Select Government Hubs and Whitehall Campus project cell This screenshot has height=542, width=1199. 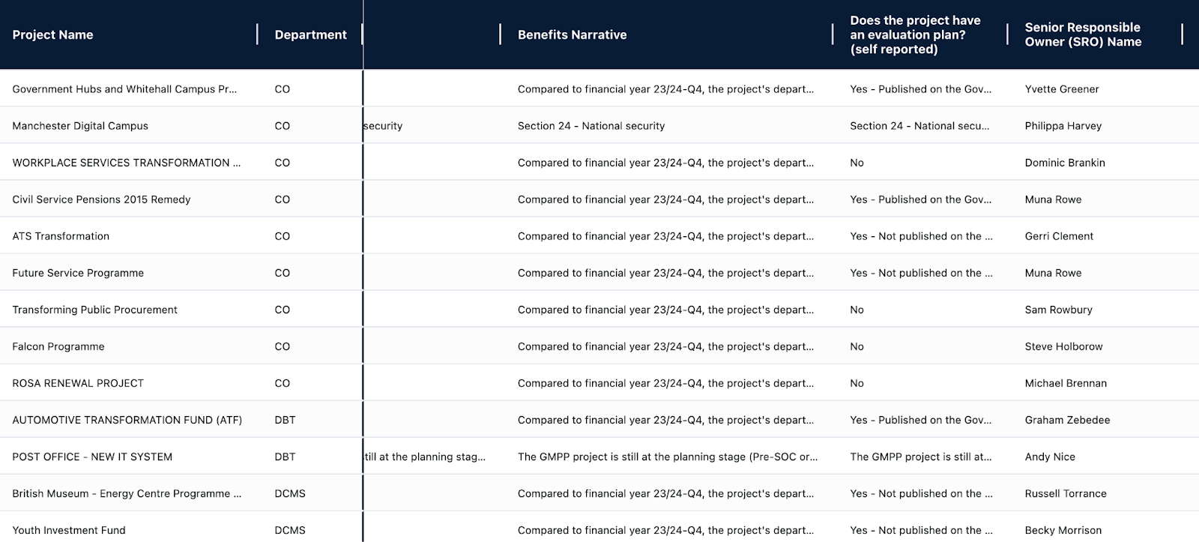click(x=124, y=89)
